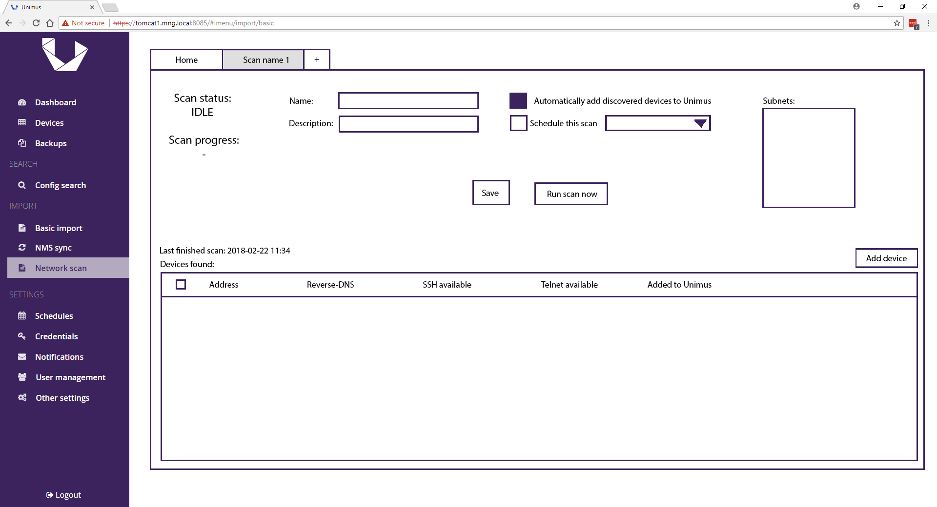This screenshot has width=937, height=507.
Task: Select the Scan name 1 tab
Action: [x=264, y=60]
